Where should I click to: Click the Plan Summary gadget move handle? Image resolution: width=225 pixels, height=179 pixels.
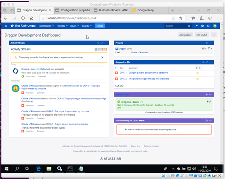(207, 121)
